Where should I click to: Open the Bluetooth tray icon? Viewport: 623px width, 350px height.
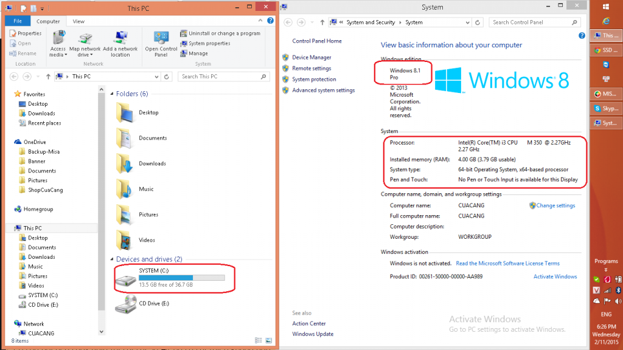point(618,290)
